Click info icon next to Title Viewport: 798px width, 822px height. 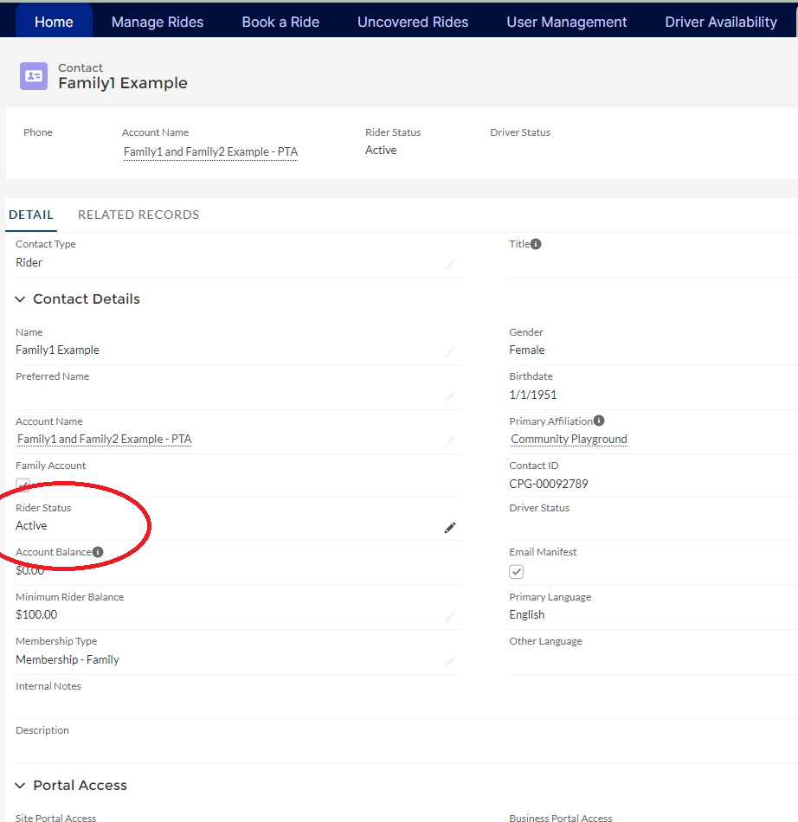pyautogui.click(x=536, y=244)
